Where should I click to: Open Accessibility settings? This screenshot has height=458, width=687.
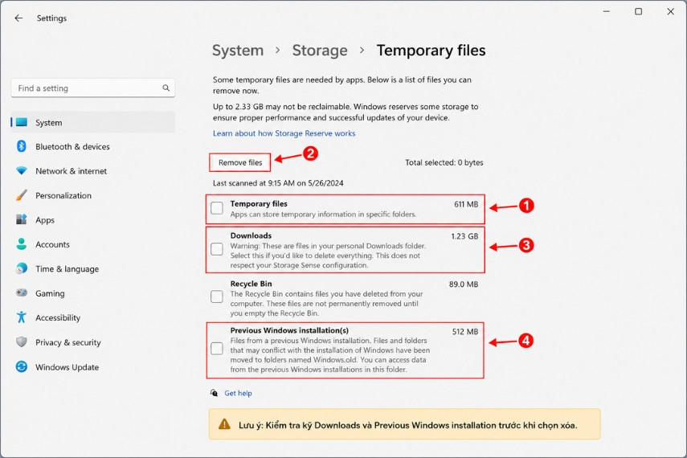pyautogui.click(x=93, y=317)
